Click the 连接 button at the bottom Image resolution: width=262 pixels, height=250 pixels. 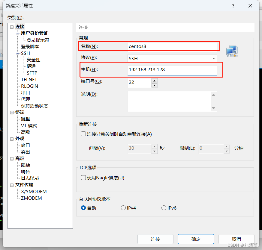point(155,239)
